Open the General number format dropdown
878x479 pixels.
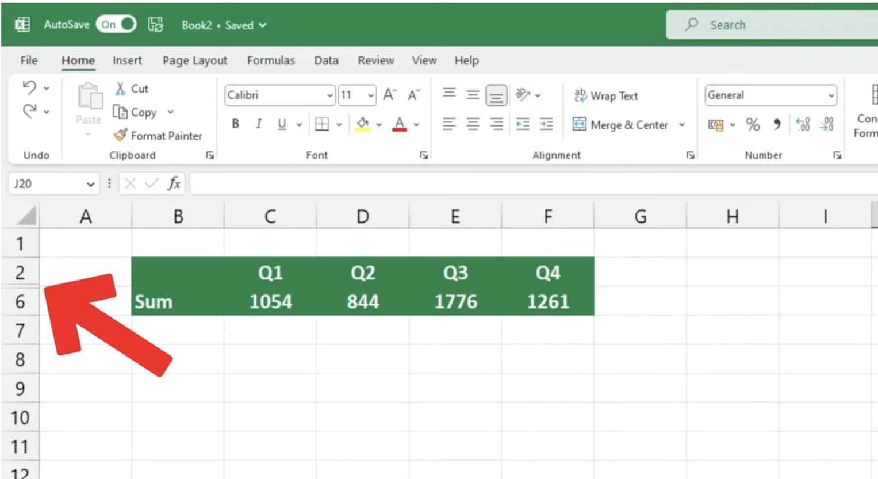coord(833,95)
